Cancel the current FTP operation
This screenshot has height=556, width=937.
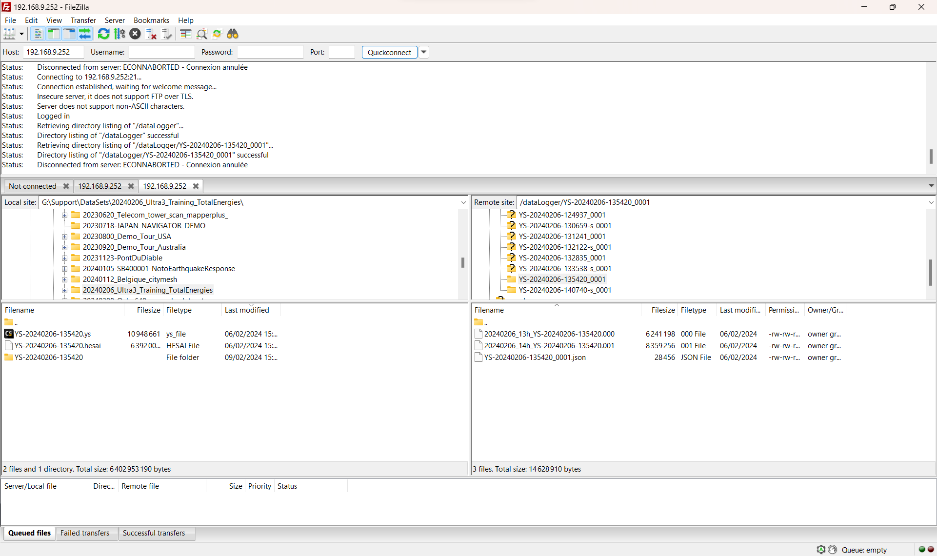coord(136,34)
